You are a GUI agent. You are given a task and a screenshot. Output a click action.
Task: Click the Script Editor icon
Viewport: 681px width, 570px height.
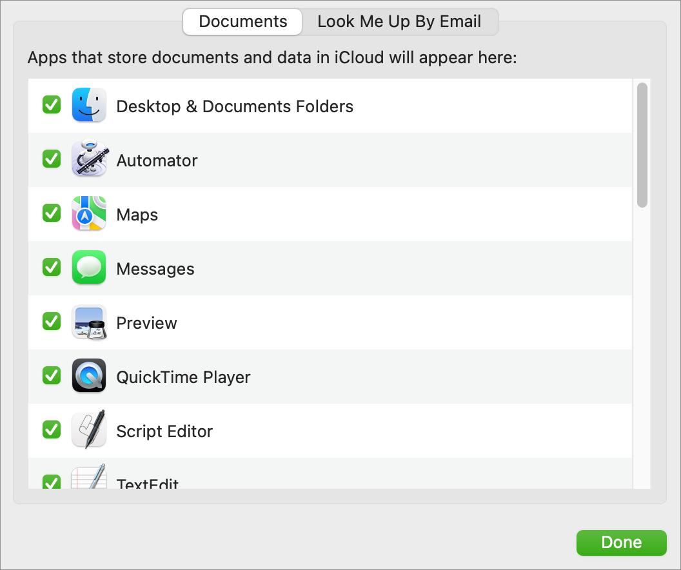(x=89, y=429)
